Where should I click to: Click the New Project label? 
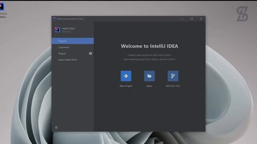point(126,86)
